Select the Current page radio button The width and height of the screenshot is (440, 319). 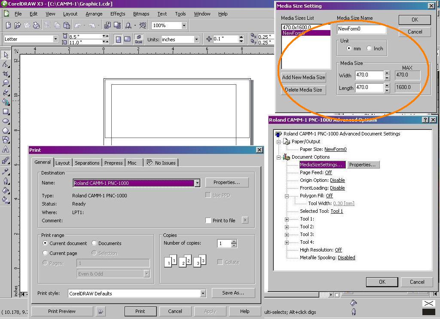point(45,253)
